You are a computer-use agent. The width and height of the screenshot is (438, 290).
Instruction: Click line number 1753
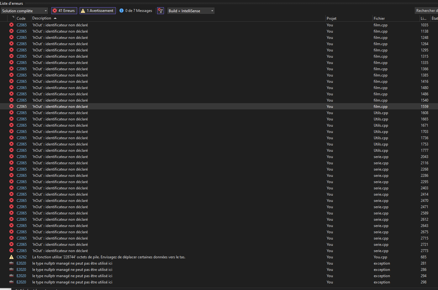tap(425, 144)
